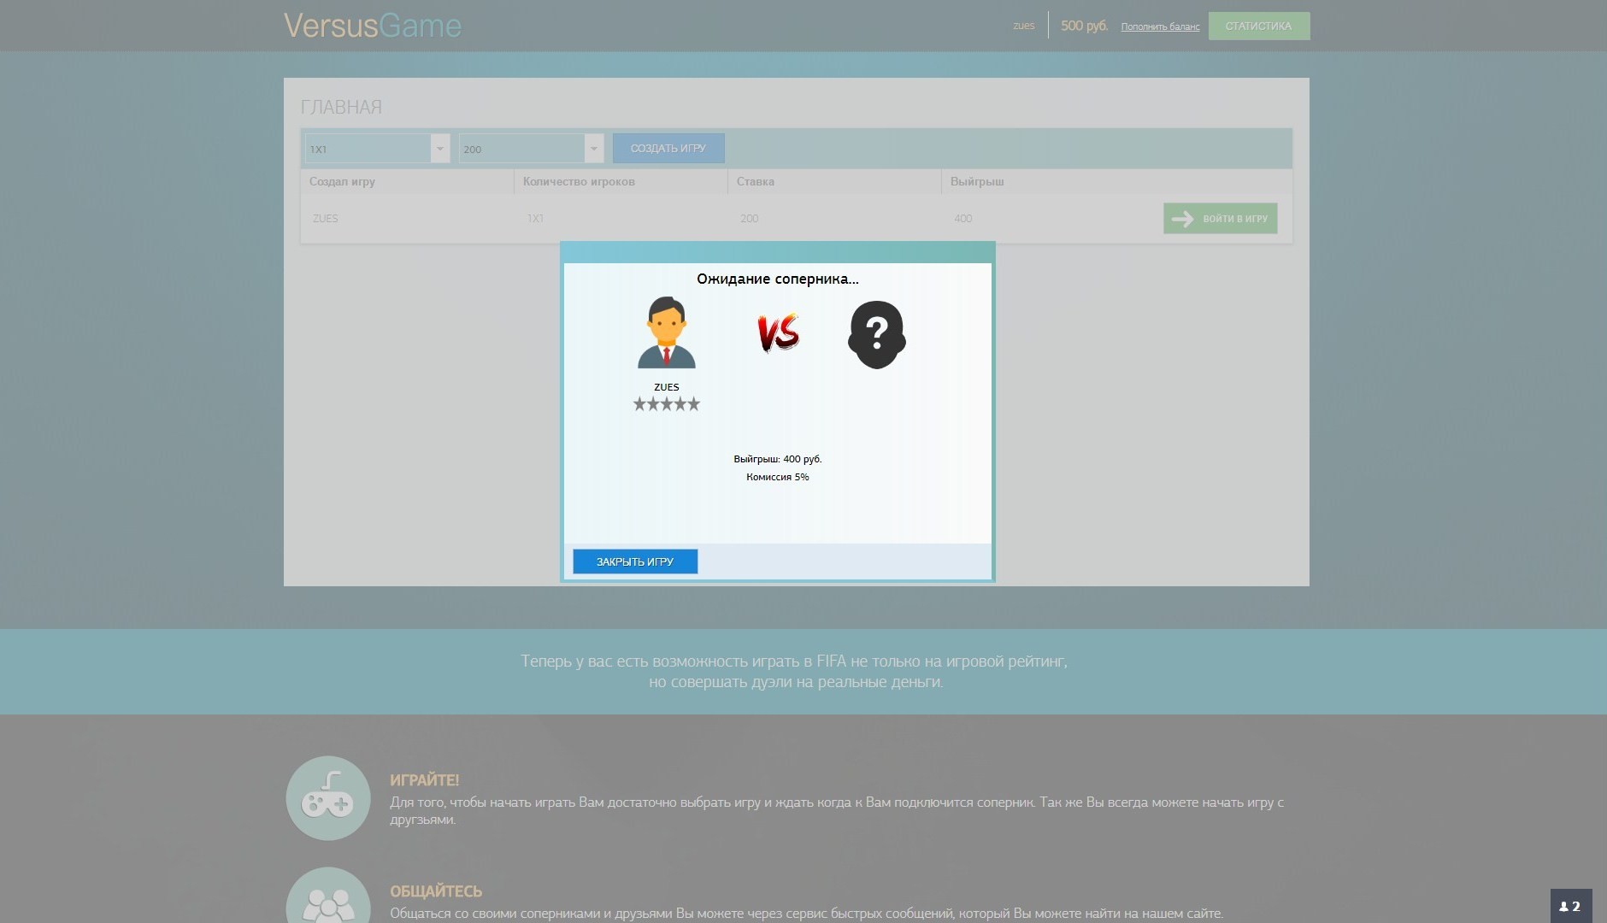Click the gamepad icon beside ИГРАЙТЕ!
1607x923 pixels.
pyautogui.click(x=328, y=798)
